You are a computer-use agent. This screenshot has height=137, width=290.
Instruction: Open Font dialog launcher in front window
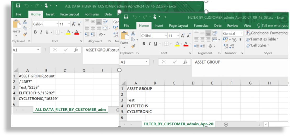point(190,53)
